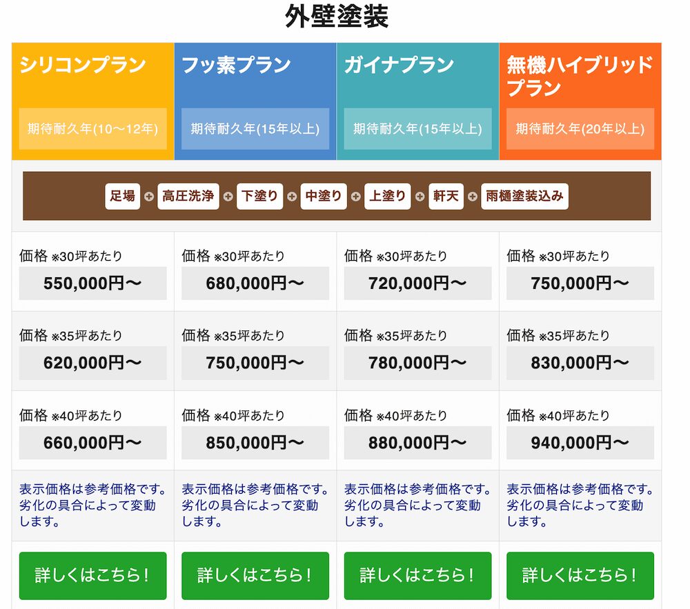
Task: Select the 軒天 badge
Action: 446,196
